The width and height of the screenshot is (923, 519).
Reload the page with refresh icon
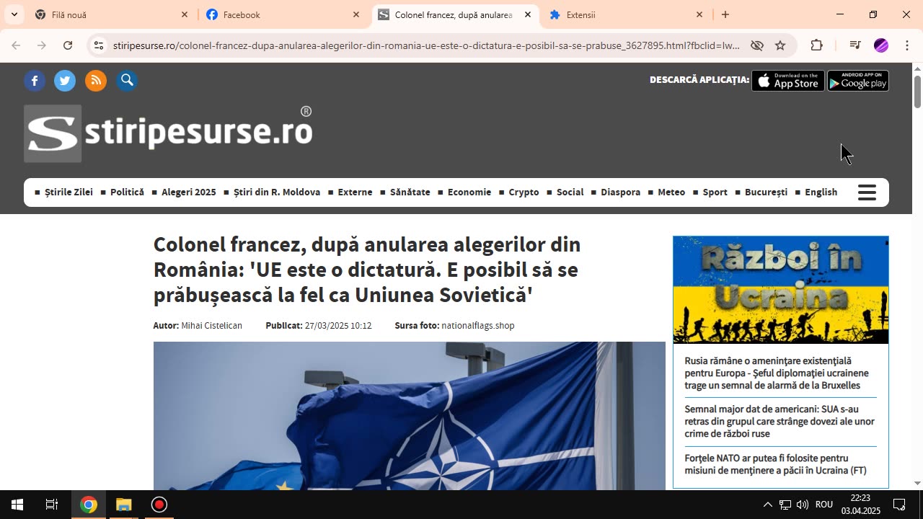pyautogui.click(x=68, y=45)
